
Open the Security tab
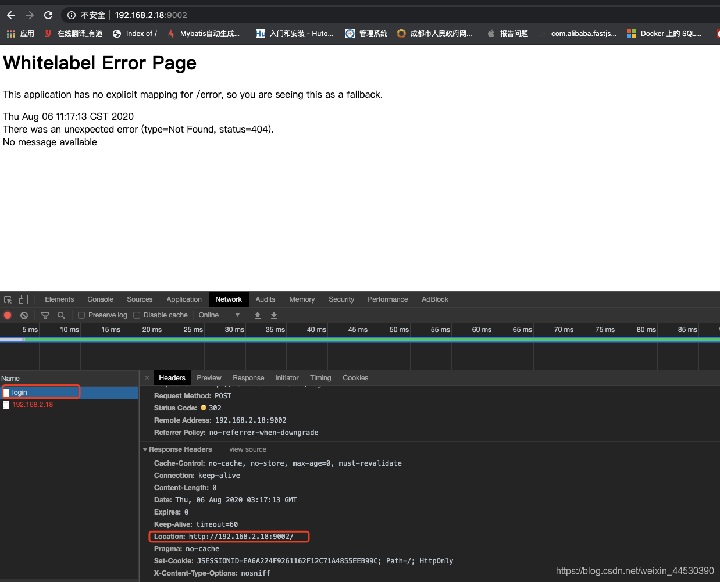(x=341, y=299)
